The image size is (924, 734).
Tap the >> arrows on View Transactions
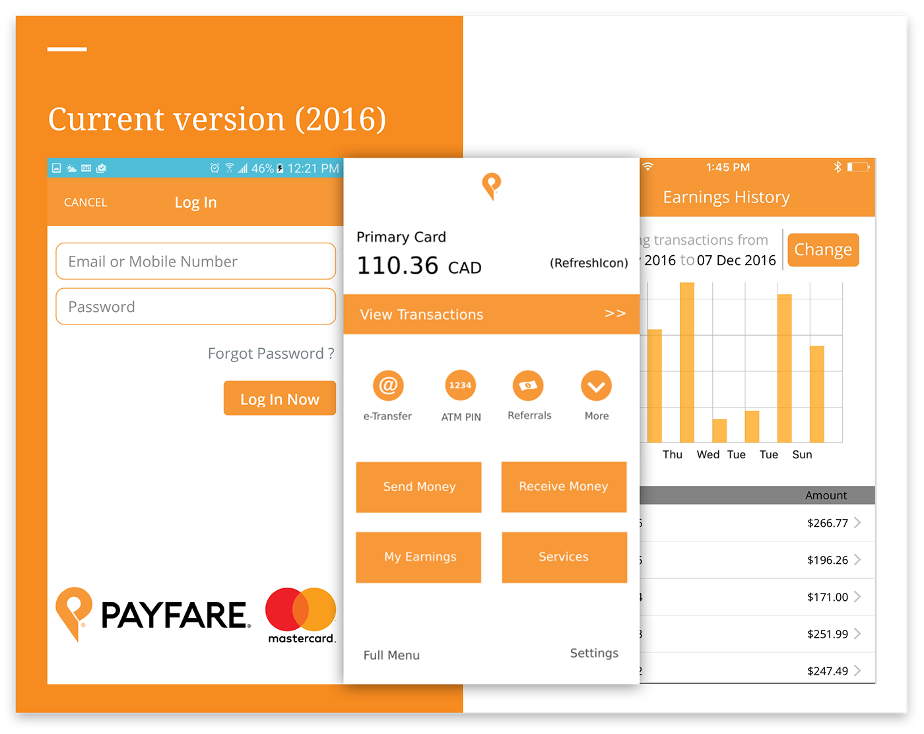click(615, 313)
